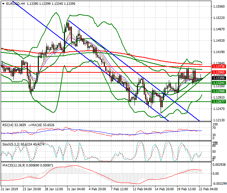The image size is (227, 193).
Task: Click the 12 Feb 04:00 time label
Action: tap(142, 189)
